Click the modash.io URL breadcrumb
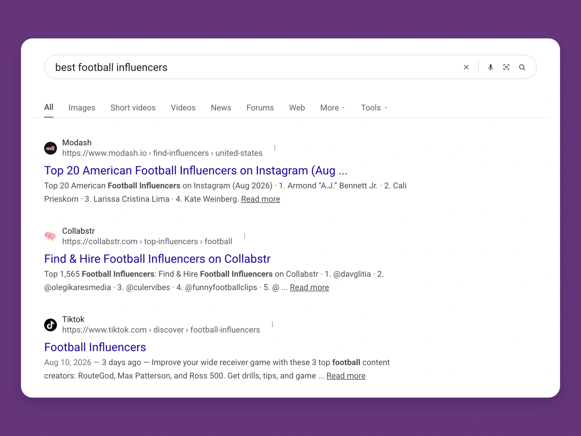Viewport: 581px width, 436px height. [x=162, y=153]
